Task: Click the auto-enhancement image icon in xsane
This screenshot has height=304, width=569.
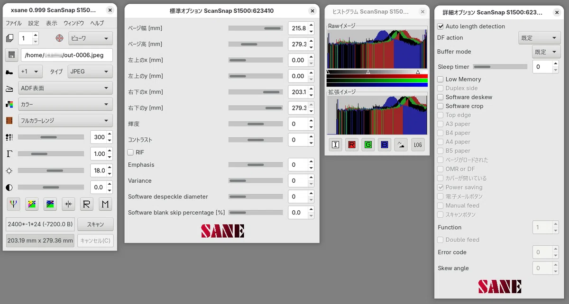Action: click(x=32, y=204)
